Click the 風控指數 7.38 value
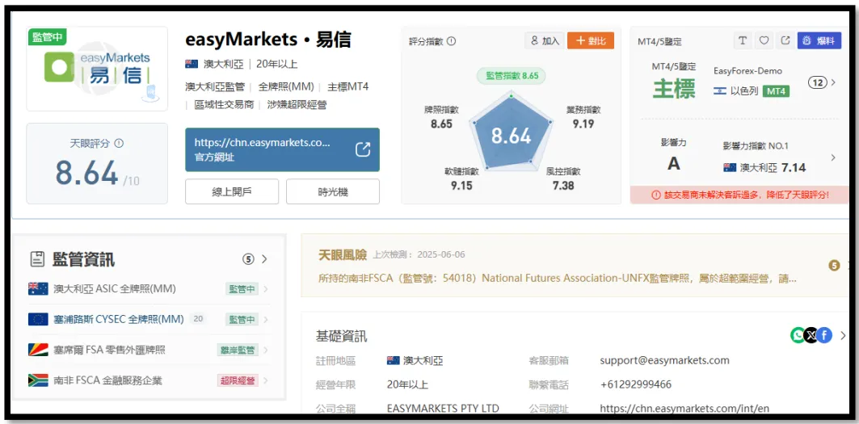This screenshot has height=424, width=859. coord(563,186)
